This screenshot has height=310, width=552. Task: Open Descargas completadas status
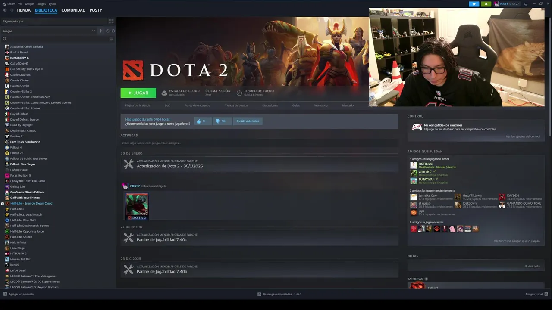279,294
